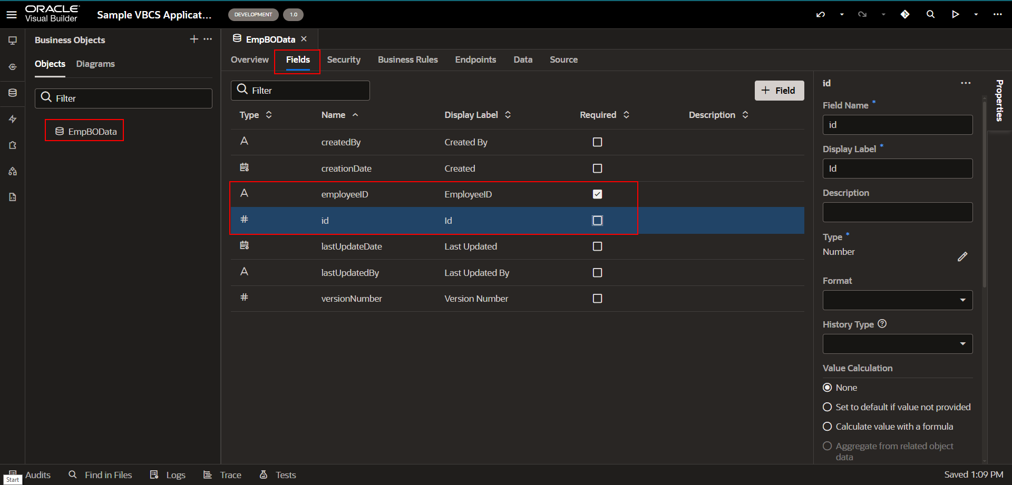The width and height of the screenshot is (1012, 485).
Task: Click the Description input in properties
Action: click(x=898, y=212)
